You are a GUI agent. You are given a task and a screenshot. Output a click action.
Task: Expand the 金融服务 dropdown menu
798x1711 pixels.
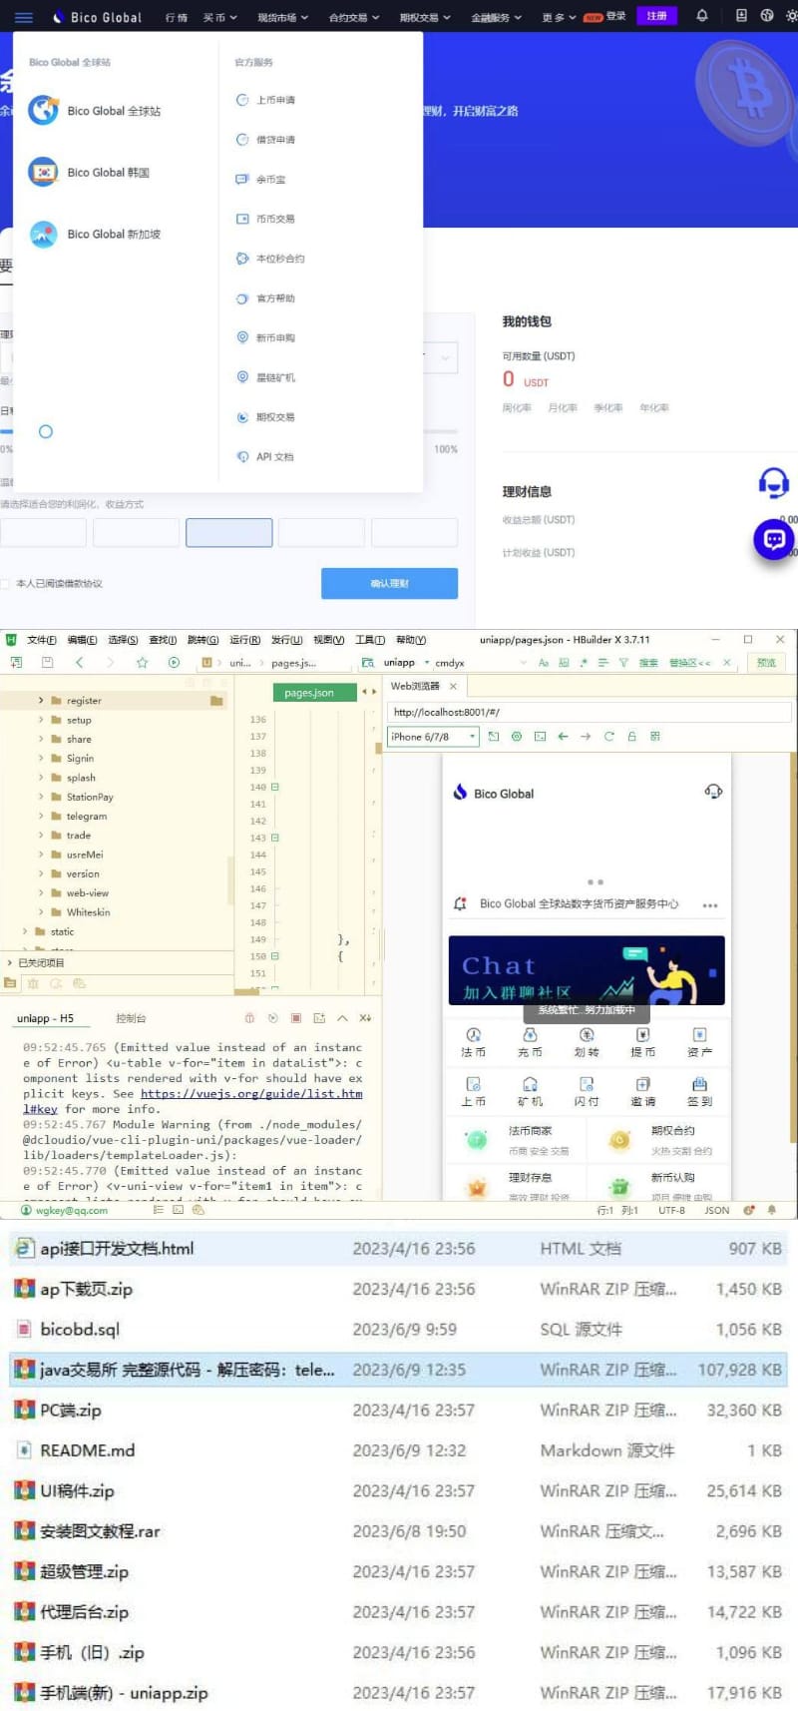tap(496, 17)
